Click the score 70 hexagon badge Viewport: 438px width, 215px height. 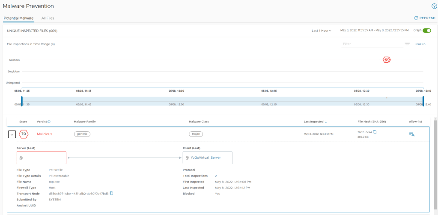click(24, 134)
